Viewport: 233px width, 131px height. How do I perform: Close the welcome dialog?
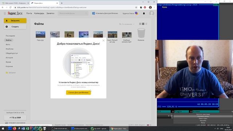point(103,40)
